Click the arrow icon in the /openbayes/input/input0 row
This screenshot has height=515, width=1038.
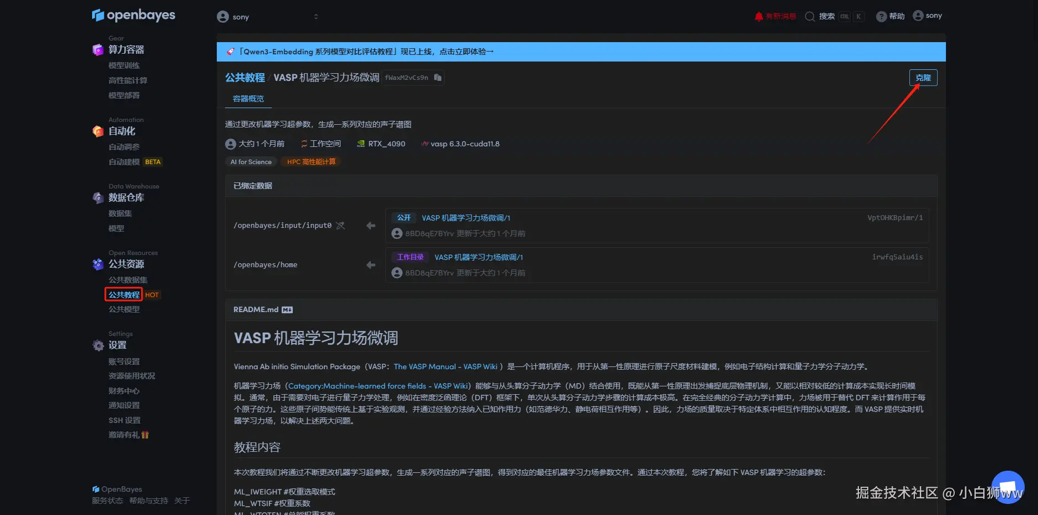tap(371, 226)
